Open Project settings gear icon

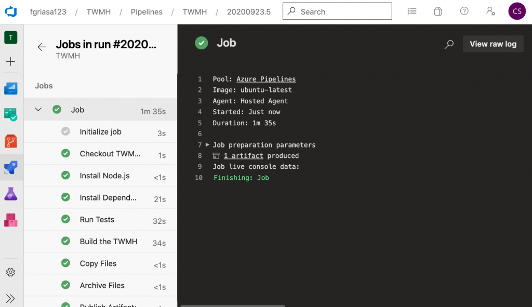click(10, 272)
